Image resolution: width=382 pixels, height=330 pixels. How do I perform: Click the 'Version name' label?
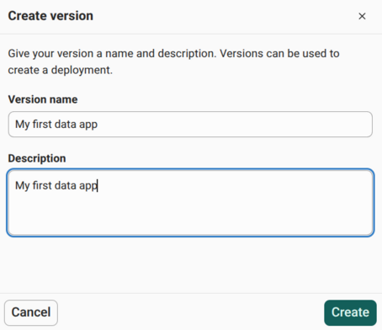pyautogui.click(x=43, y=99)
